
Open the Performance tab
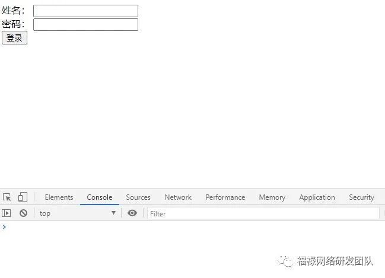225,197
